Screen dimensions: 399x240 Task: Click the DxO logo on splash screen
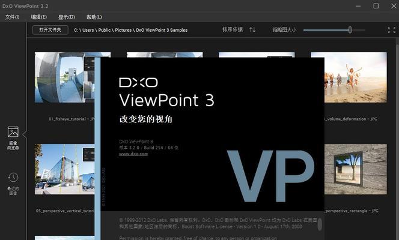138,83
